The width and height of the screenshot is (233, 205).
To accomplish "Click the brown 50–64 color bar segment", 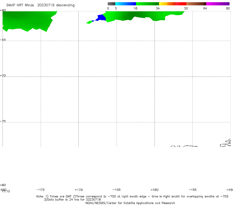I will (x=196, y=4).
